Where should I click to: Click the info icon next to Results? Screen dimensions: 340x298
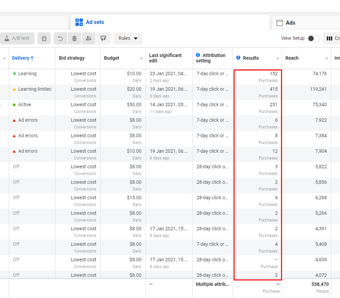tap(238, 58)
